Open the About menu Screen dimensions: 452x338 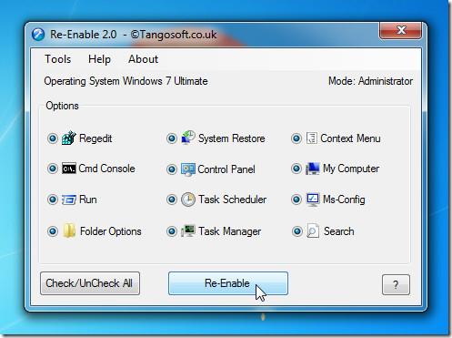143,59
